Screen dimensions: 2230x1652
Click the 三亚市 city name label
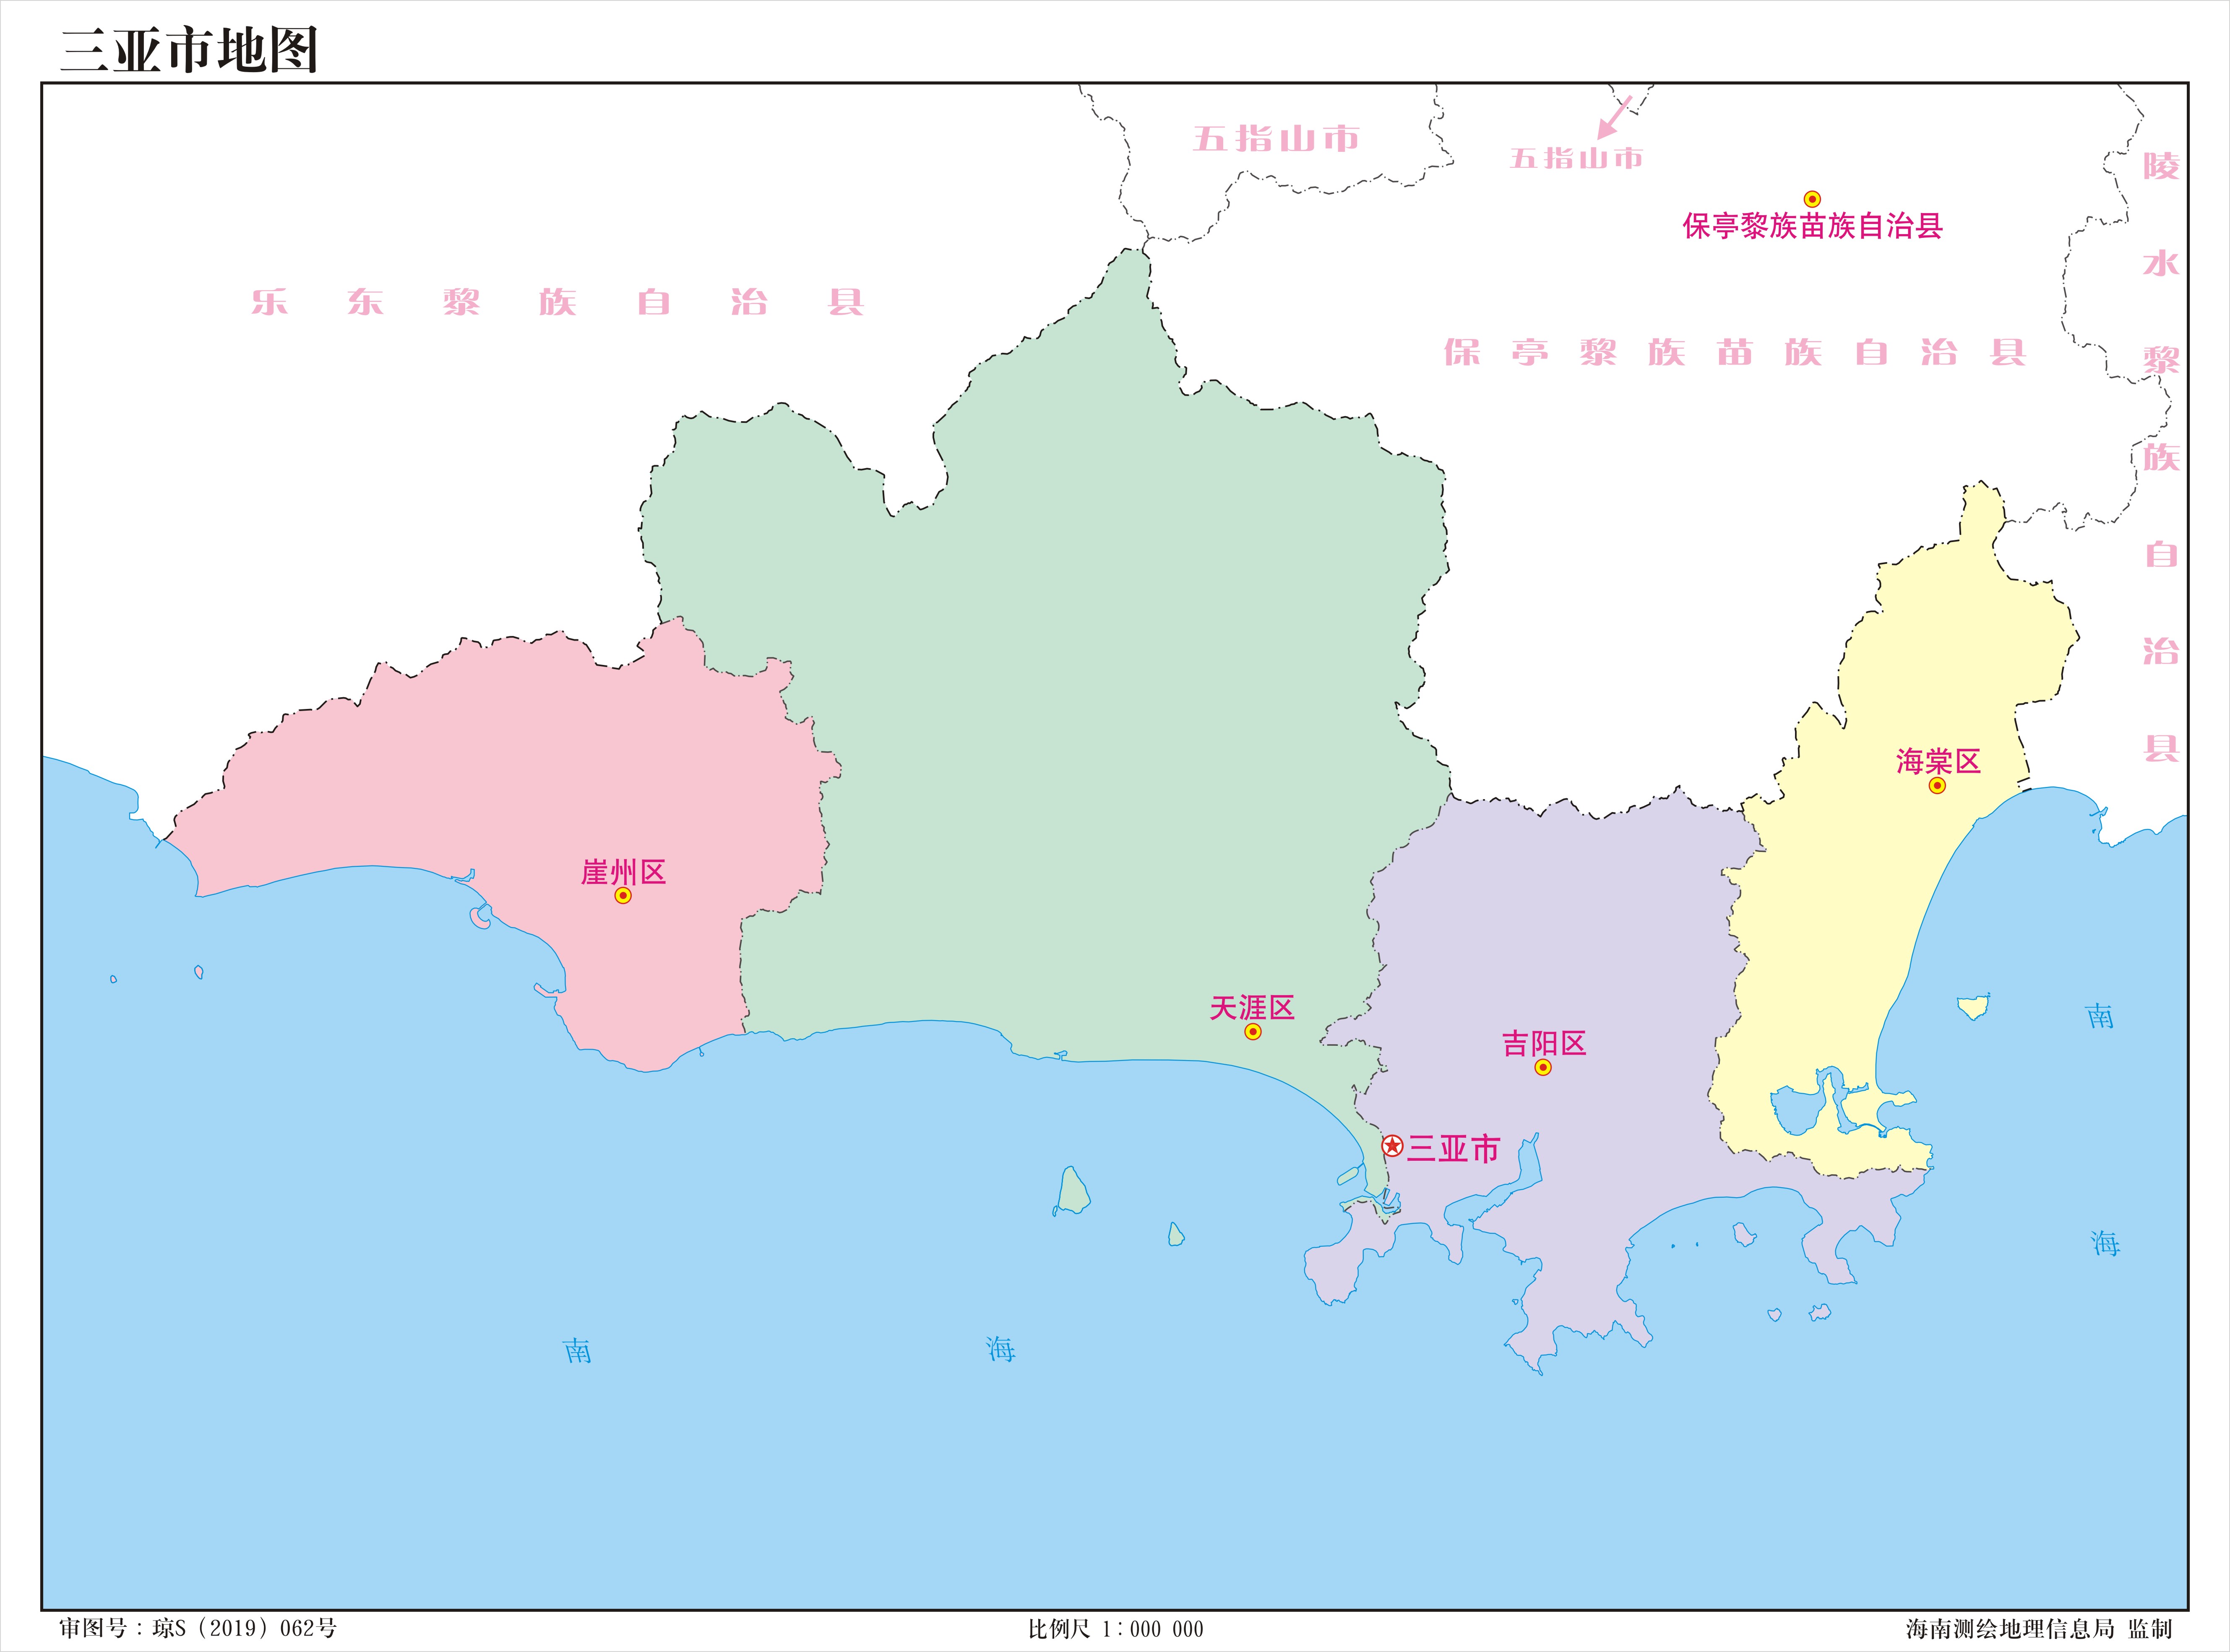1453,1149
